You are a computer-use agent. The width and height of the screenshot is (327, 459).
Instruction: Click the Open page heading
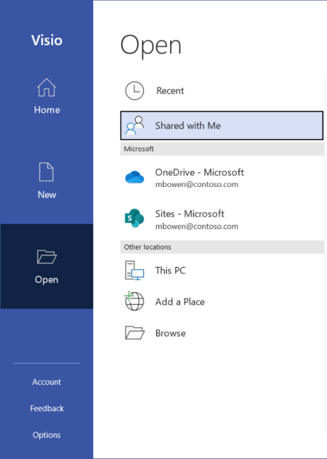point(151,45)
